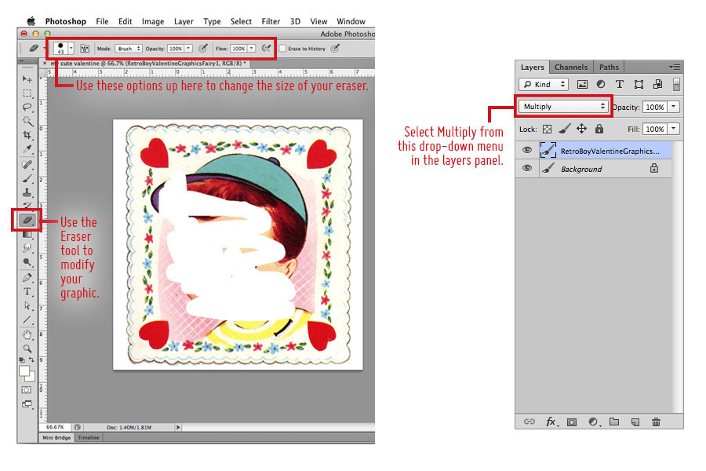Image resolution: width=706 pixels, height=471 pixels.
Task: Select the Healing Brush tool
Action: coord(27,165)
